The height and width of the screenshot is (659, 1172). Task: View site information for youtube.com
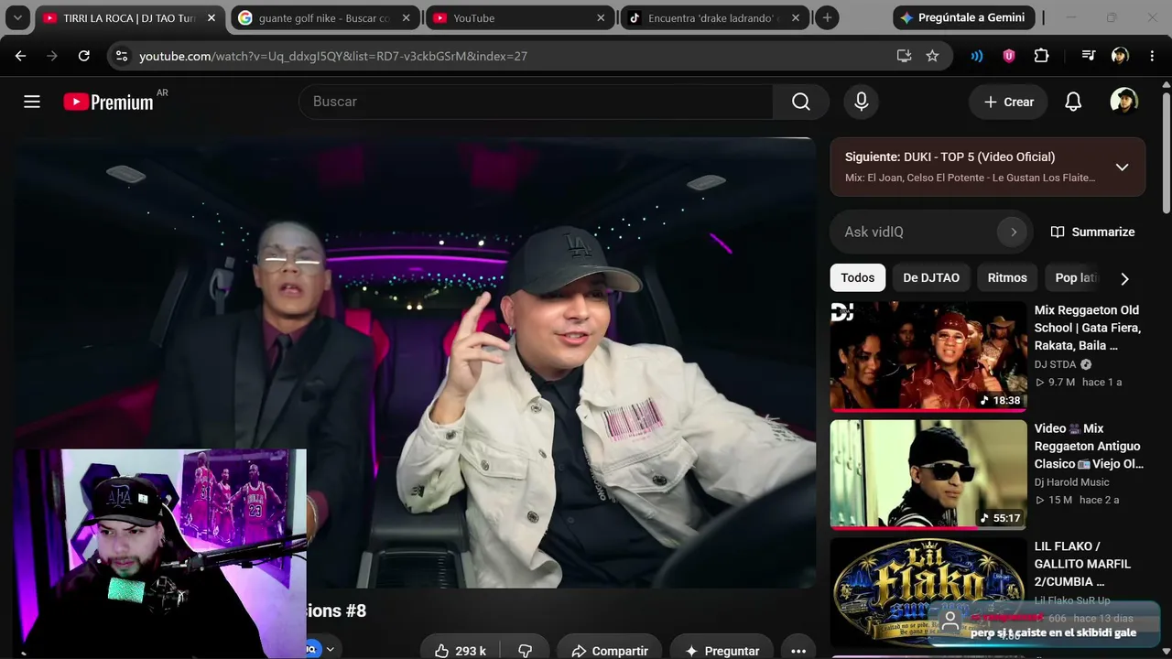[122, 56]
